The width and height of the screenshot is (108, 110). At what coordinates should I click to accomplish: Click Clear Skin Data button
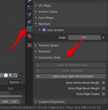click(x=70, y=71)
